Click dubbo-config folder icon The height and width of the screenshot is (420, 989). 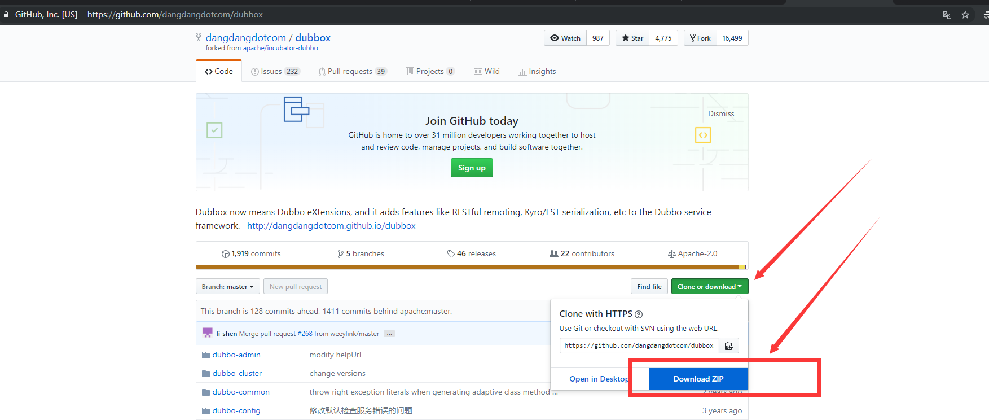(206, 411)
